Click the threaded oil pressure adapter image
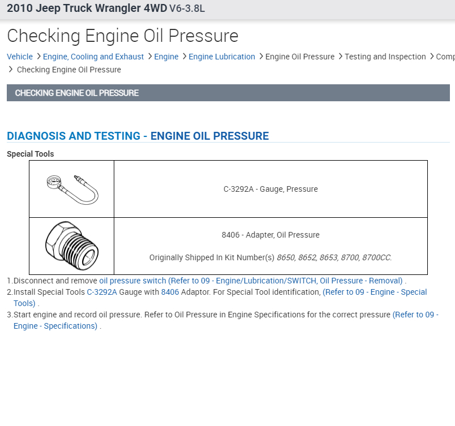This screenshot has width=455, height=426. pyautogui.click(x=71, y=246)
